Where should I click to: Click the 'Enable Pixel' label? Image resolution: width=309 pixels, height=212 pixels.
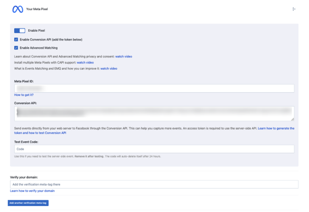[x=37, y=31]
